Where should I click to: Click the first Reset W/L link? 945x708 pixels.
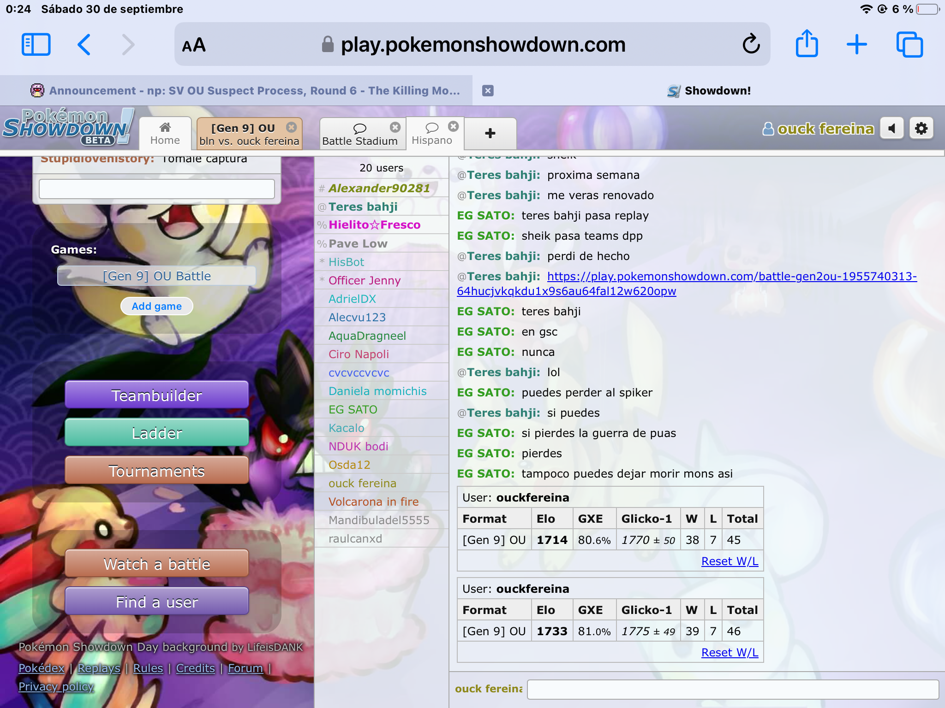(730, 561)
